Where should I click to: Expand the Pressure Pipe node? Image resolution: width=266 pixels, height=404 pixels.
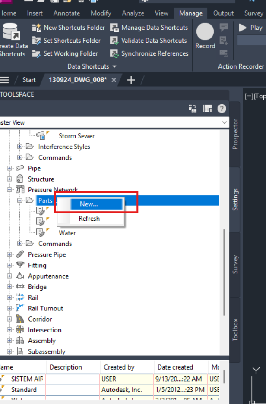coord(9,254)
